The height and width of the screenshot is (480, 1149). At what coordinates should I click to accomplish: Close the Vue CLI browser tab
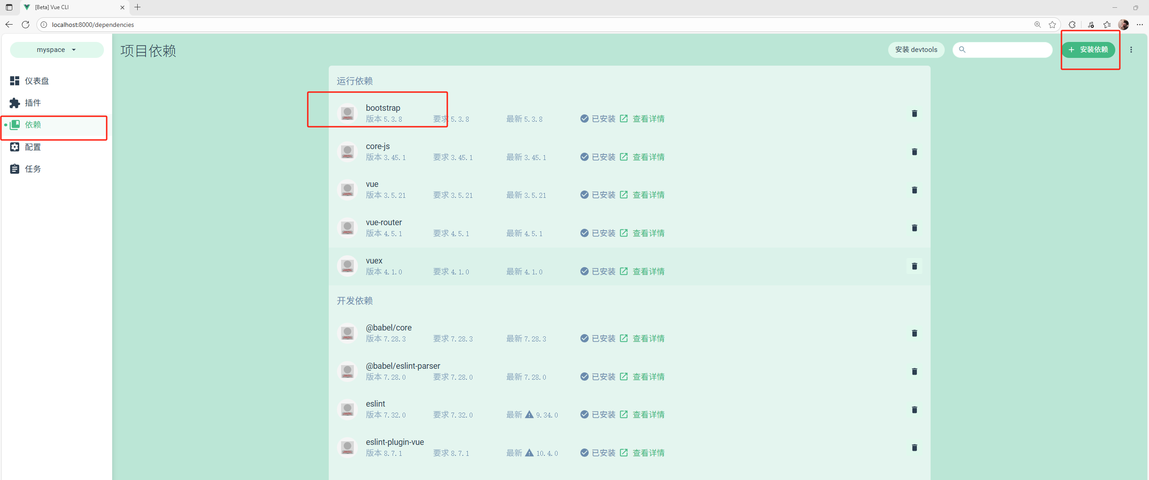(122, 7)
